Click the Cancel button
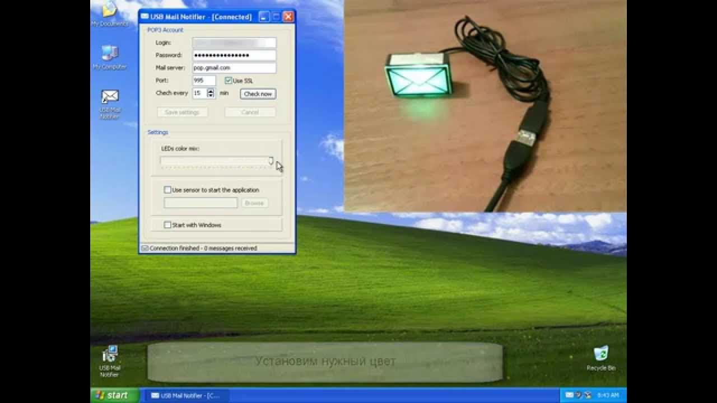Viewport: 717px width, 403px height. click(250, 113)
